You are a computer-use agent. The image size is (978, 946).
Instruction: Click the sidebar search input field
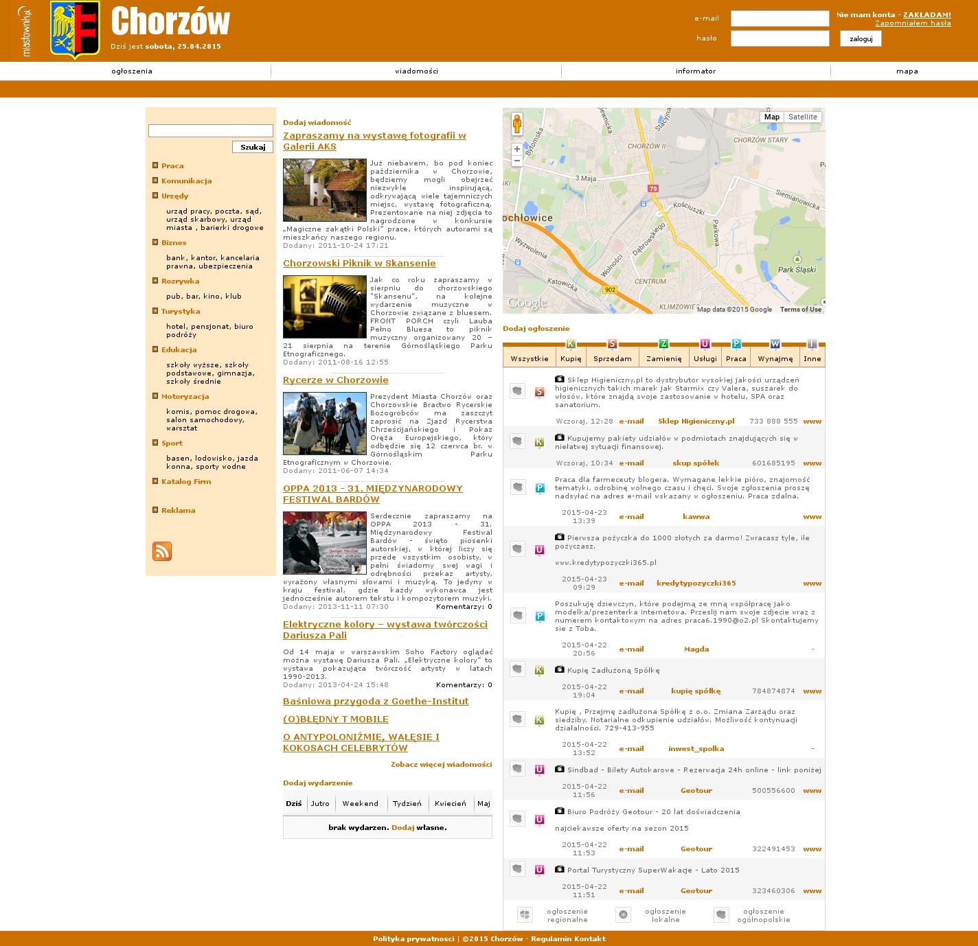point(211,130)
